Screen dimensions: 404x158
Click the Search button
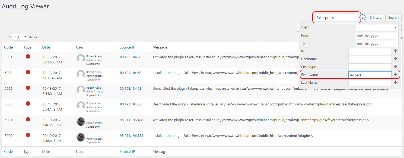pos(393,17)
